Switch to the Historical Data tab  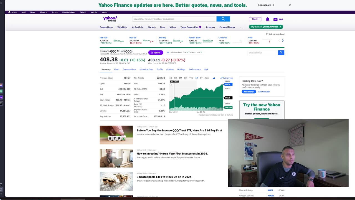pyautogui.click(x=146, y=69)
